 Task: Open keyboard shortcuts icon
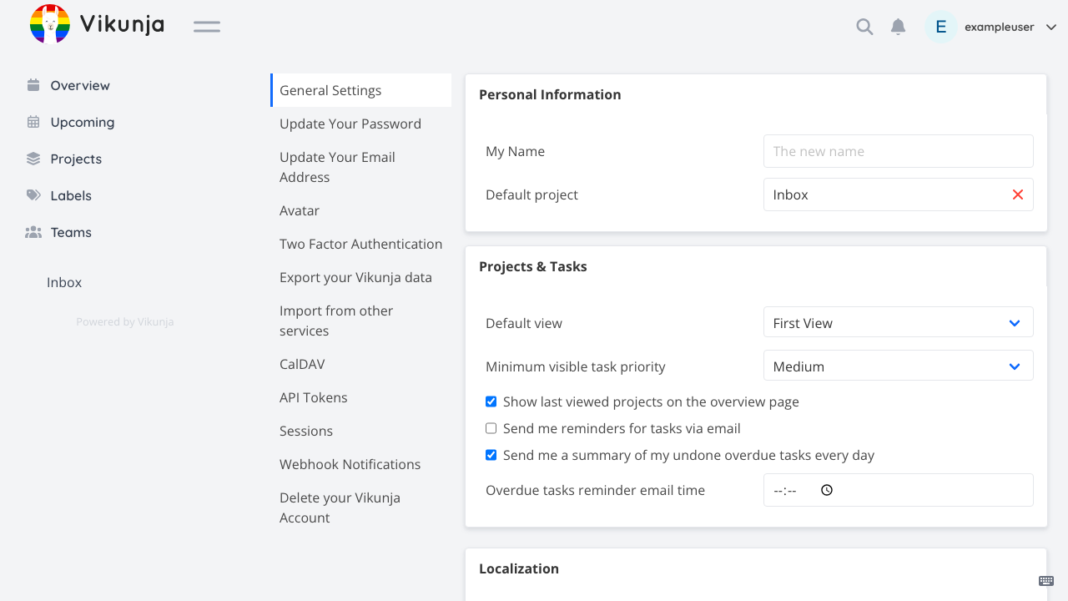tap(1046, 581)
